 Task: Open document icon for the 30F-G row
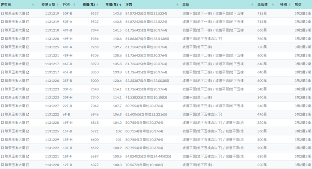(x=28, y=89)
